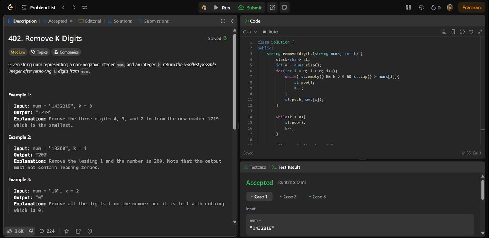Click the Medium difficulty tag

point(18,52)
